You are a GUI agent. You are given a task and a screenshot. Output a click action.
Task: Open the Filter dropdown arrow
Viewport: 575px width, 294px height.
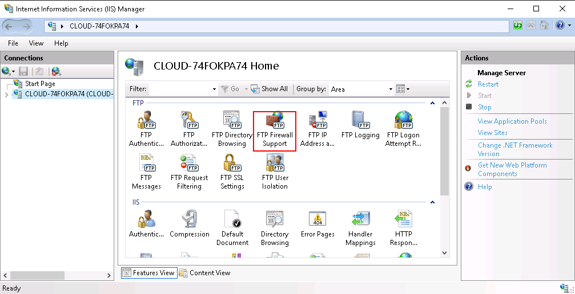215,89
